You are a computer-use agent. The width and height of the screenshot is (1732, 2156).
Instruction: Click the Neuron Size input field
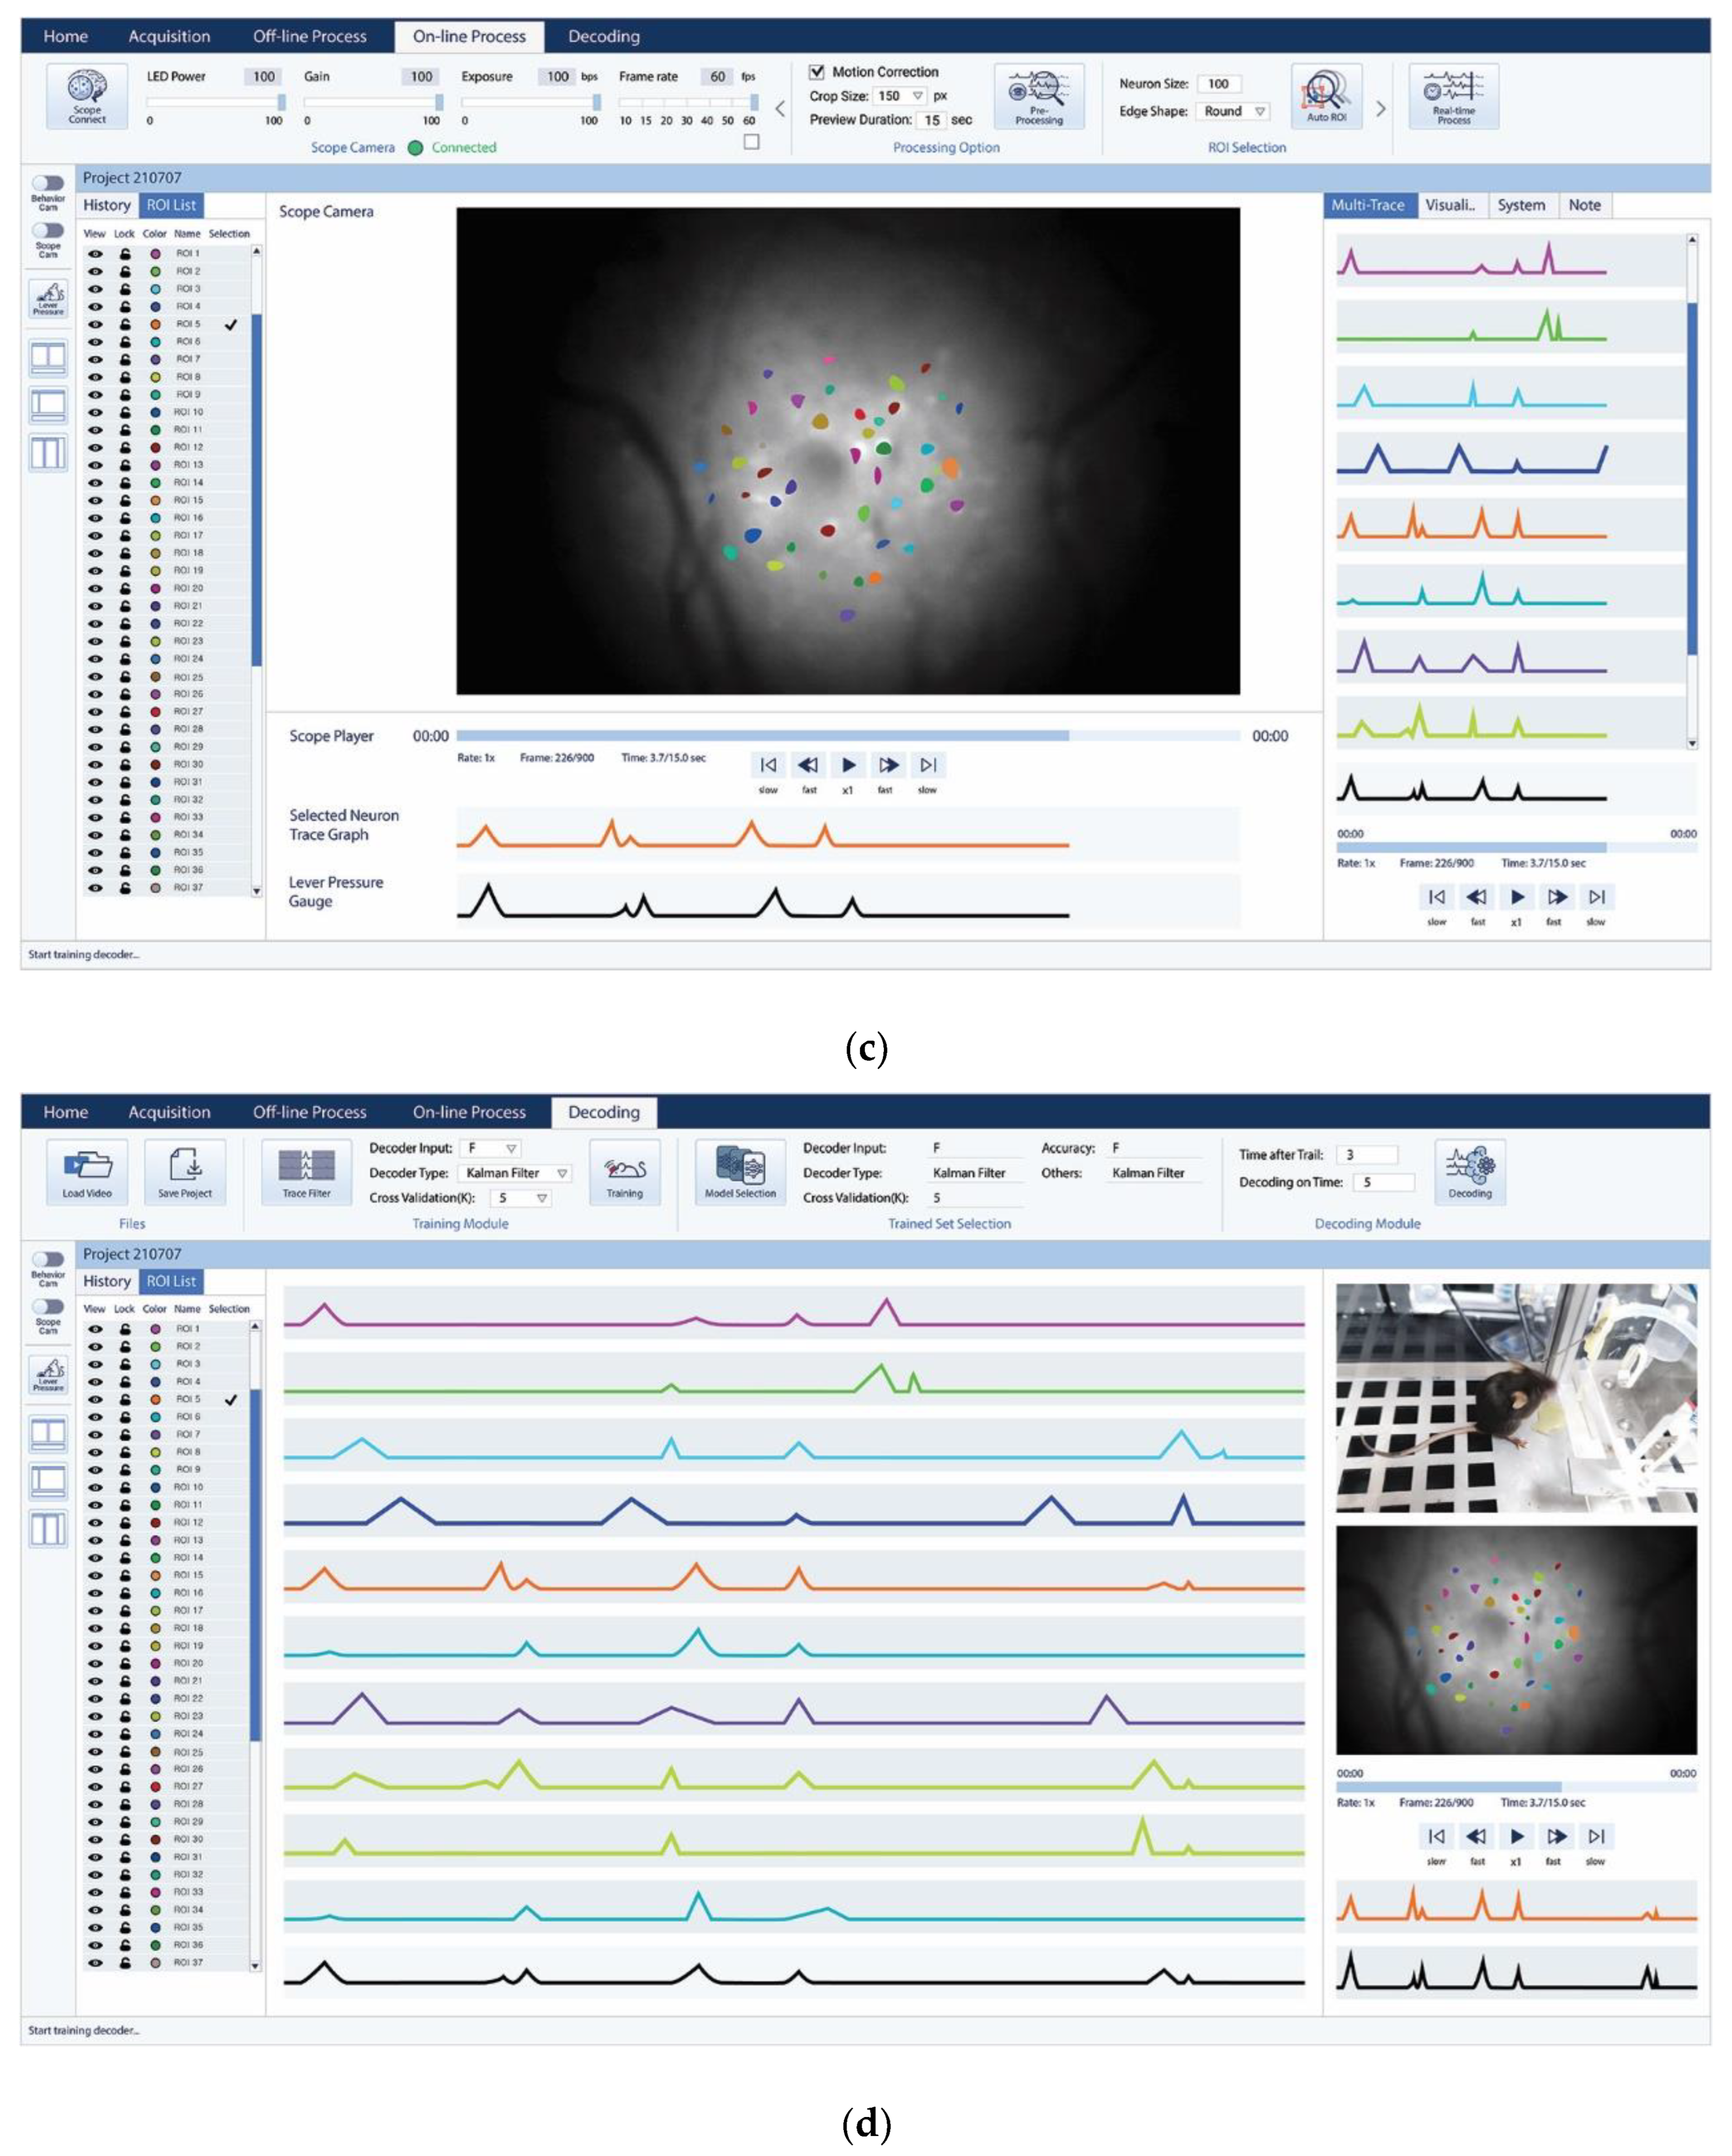pos(1218,84)
